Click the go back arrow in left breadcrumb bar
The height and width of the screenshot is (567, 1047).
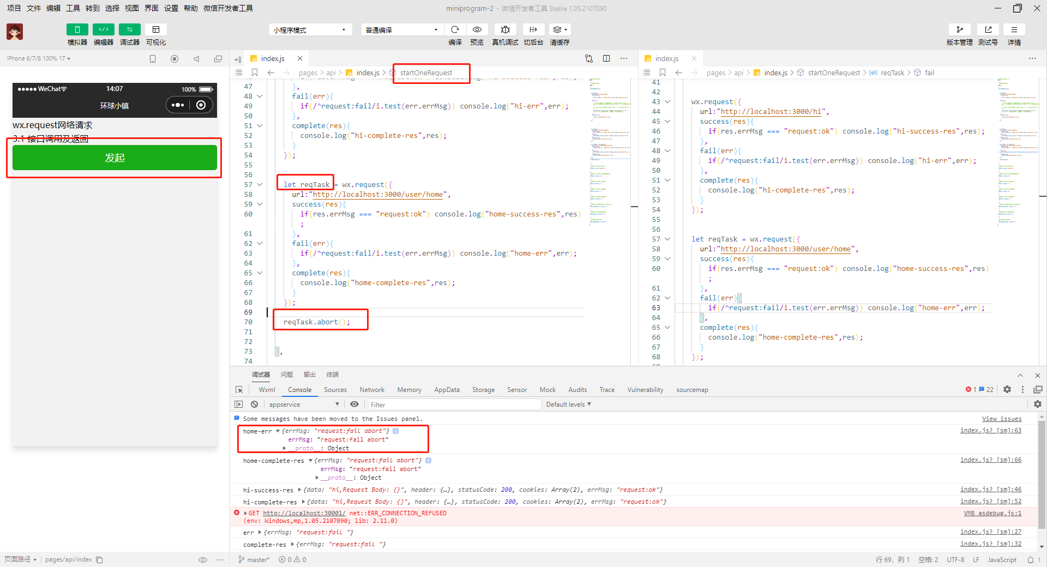[x=271, y=73]
